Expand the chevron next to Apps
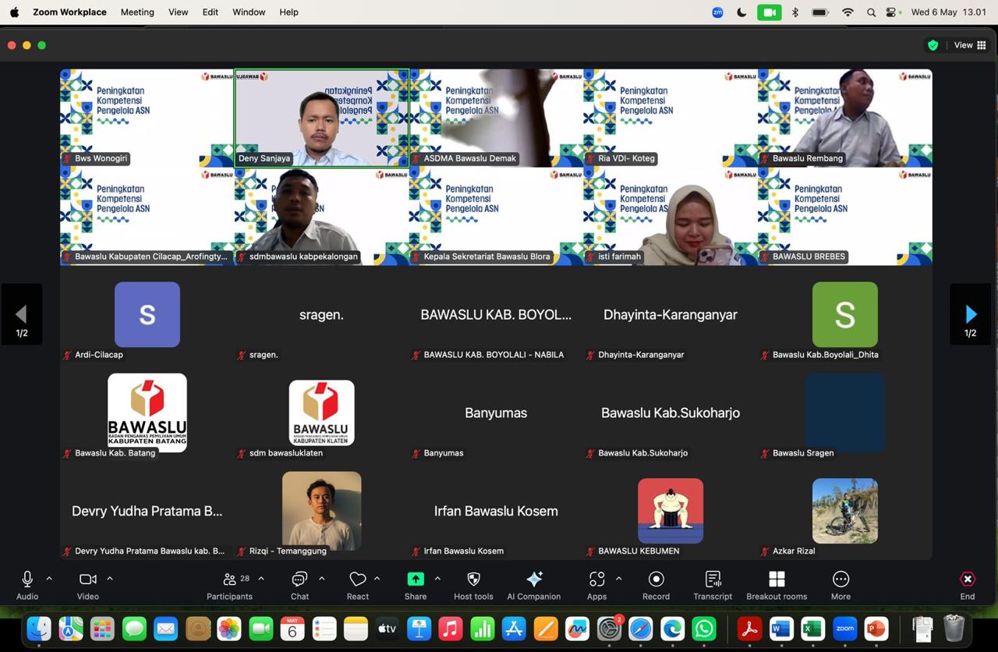The width and height of the screenshot is (998, 652). point(619,579)
